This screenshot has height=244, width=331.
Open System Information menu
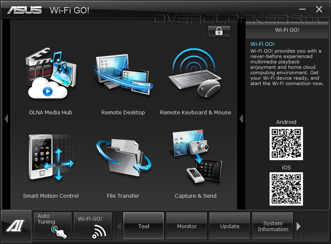(273, 226)
